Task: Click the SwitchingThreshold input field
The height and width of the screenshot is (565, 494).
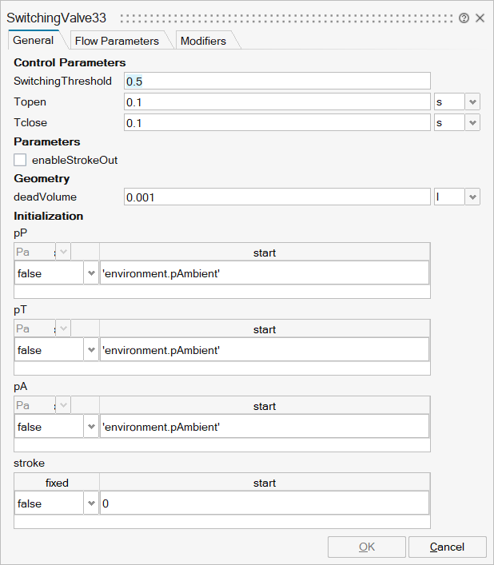Action: click(277, 81)
